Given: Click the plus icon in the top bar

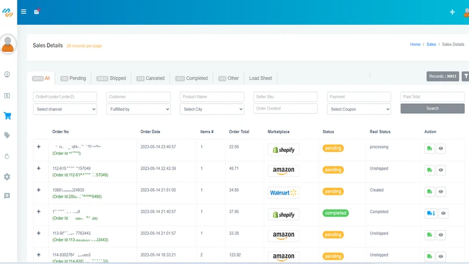Looking at the screenshot, I should tap(452, 12).
